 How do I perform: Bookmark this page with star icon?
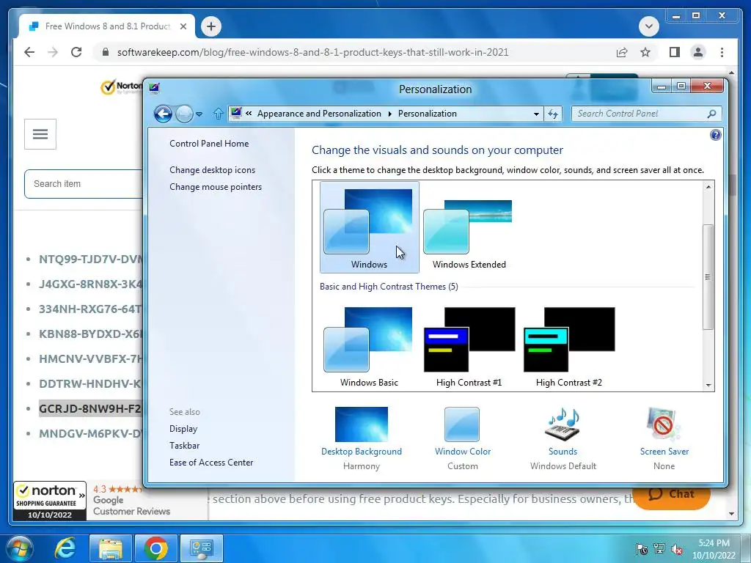click(645, 52)
